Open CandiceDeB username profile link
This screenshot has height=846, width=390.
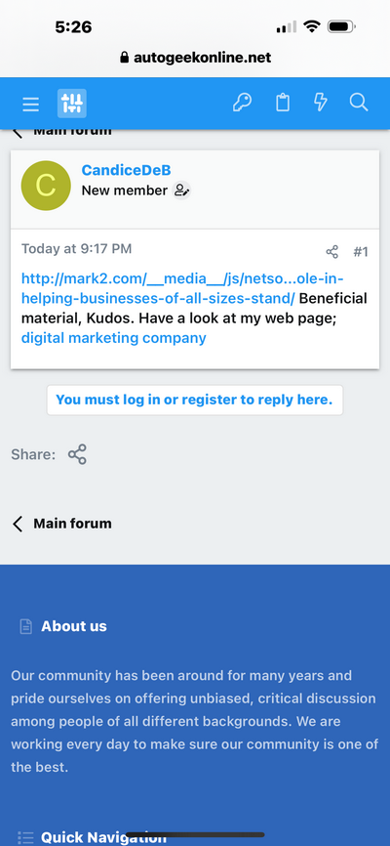tap(126, 170)
